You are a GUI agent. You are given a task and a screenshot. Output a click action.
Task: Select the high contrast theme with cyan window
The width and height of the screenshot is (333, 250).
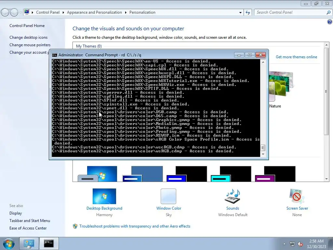(231, 174)
